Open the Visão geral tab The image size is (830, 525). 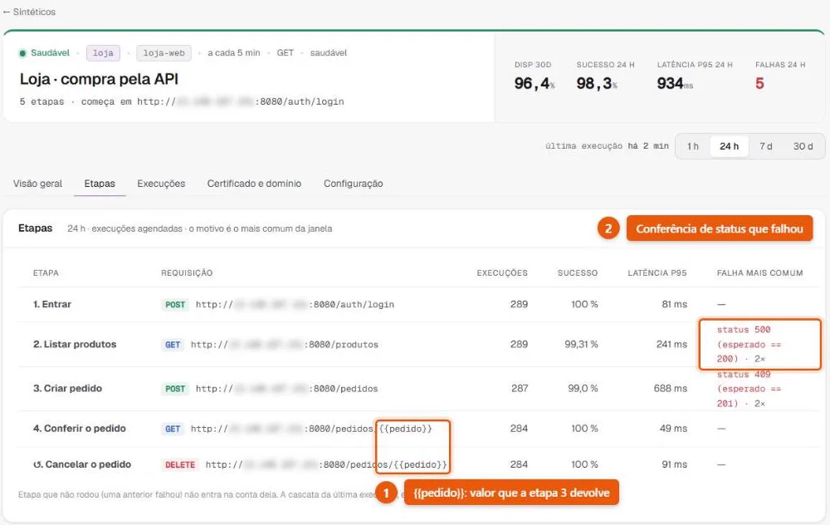click(37, 184)
